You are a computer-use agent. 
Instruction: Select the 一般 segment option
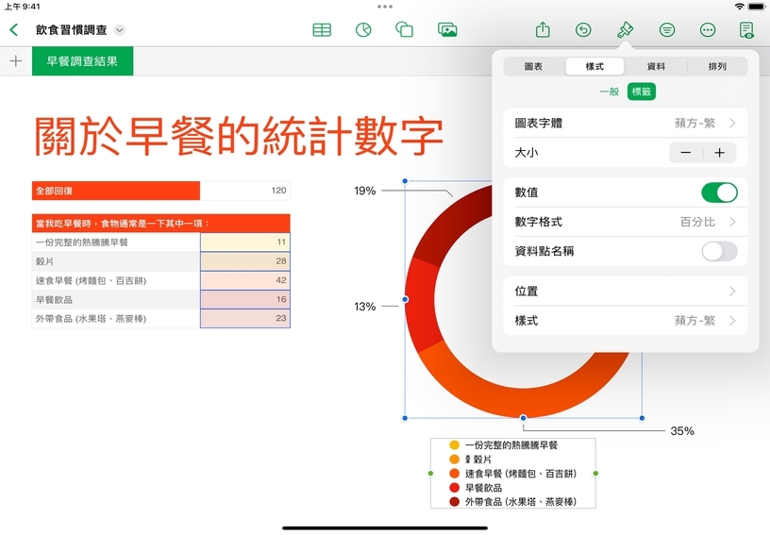pyautogui.click(x=610, y=92)
